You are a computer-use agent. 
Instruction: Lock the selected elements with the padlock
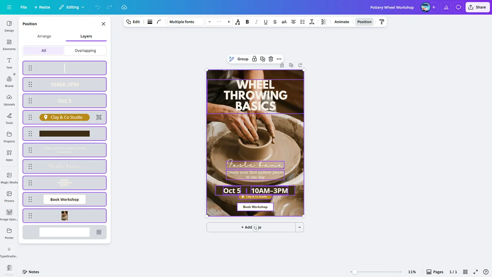254,59
